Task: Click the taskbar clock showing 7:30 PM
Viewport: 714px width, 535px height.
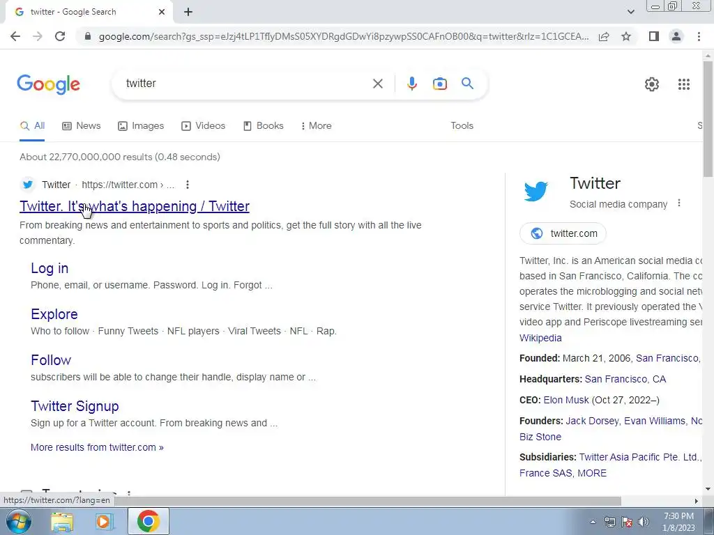Action: tap(679, 522)
